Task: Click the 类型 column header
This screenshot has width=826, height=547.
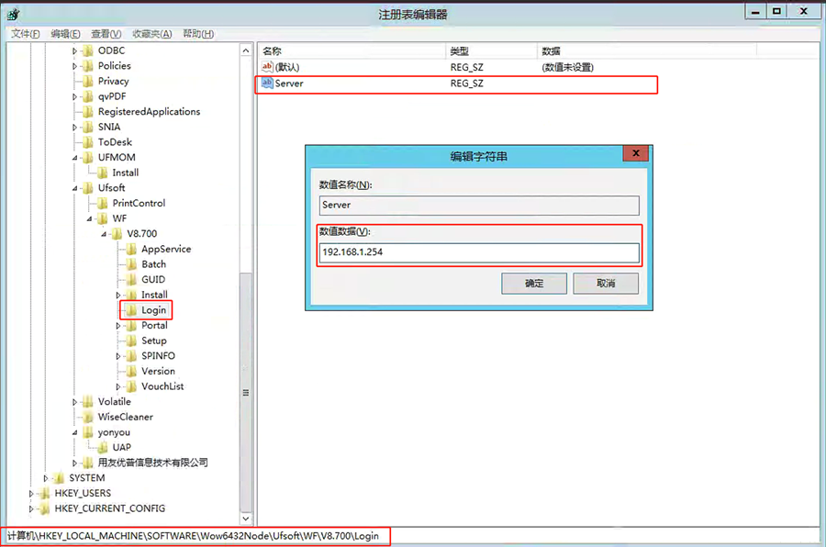Action: click(x=492, y=51)
